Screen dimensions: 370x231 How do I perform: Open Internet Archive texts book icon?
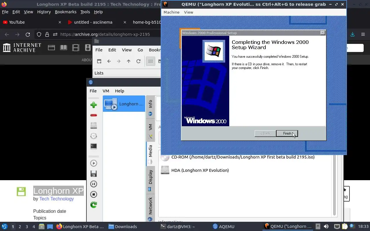pos(64,48)
